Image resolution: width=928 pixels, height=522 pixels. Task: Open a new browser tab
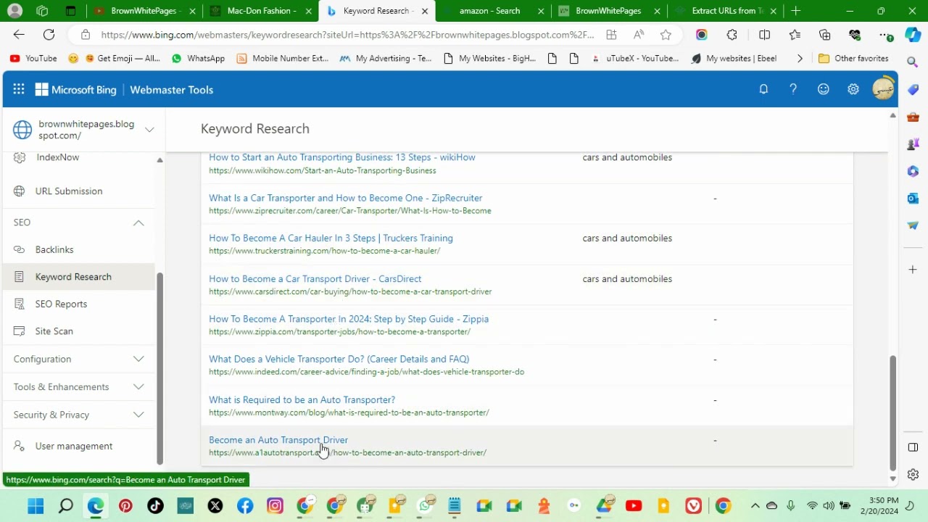(x=796, y=11)
